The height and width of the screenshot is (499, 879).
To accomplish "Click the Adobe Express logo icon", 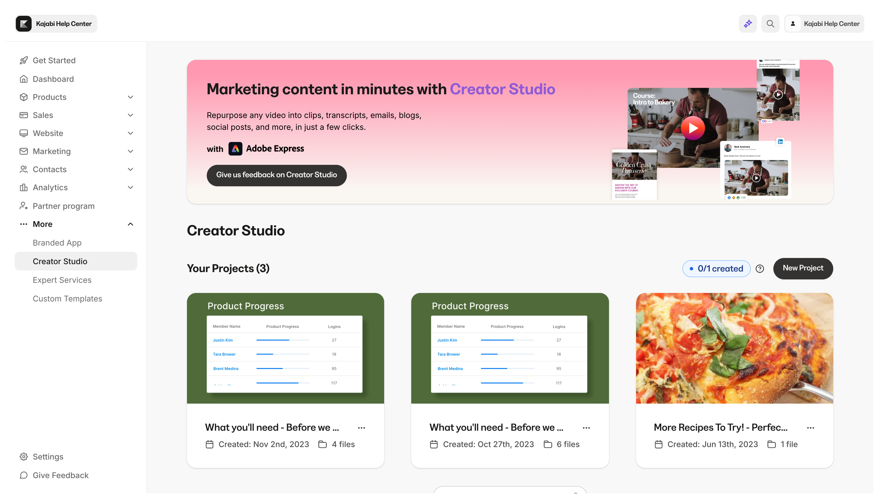I will (235, 148).
